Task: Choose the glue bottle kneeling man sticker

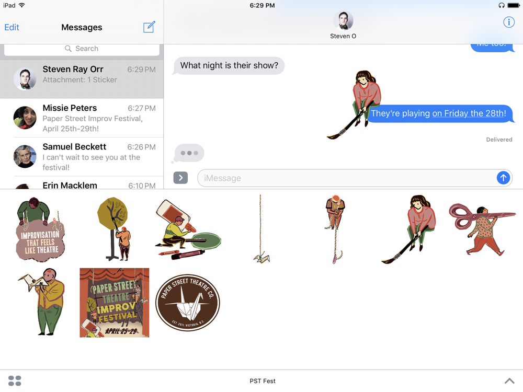Action: 188,229
